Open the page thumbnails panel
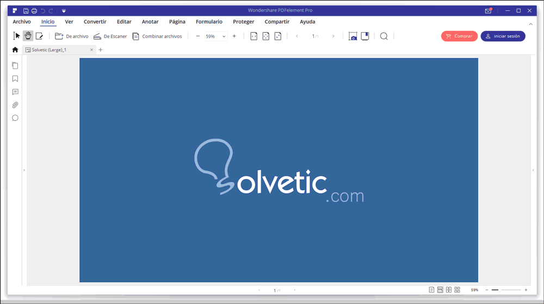Screen dimensions: 544x304 tap(15, 65)
